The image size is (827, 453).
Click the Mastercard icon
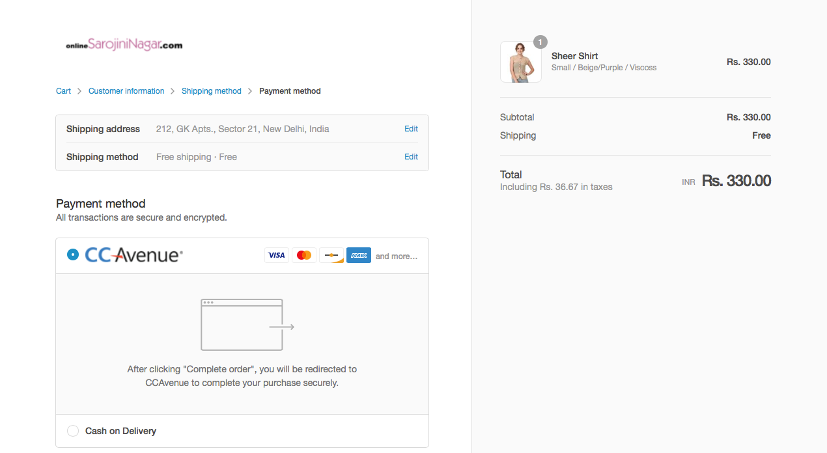(304, 255)
